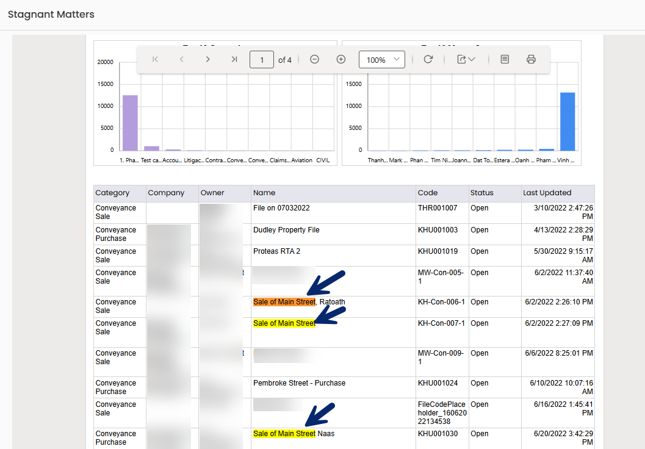This screenshot has width=645, height=449.
Task: Click 'Open' status in the KHU001024 row
Action: [480, 383]
